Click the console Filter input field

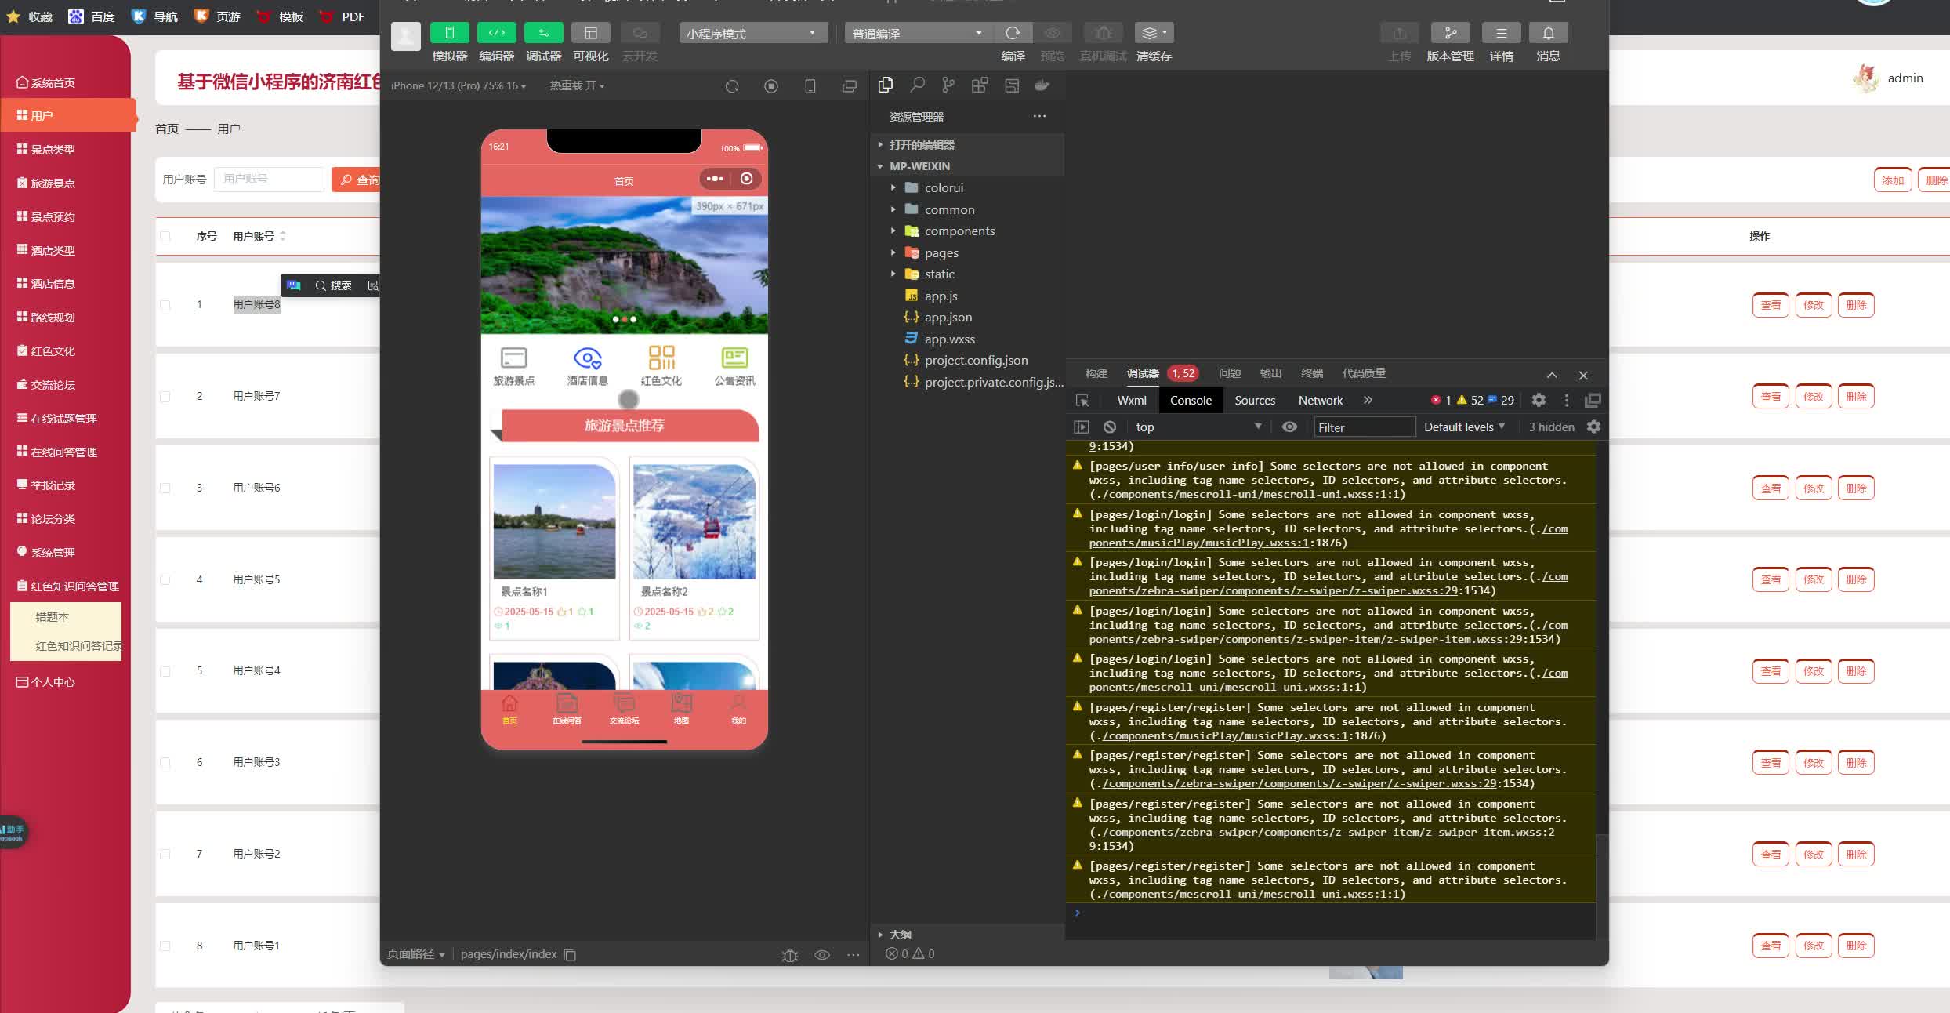pyautogui.click(x=1364, y=427)
